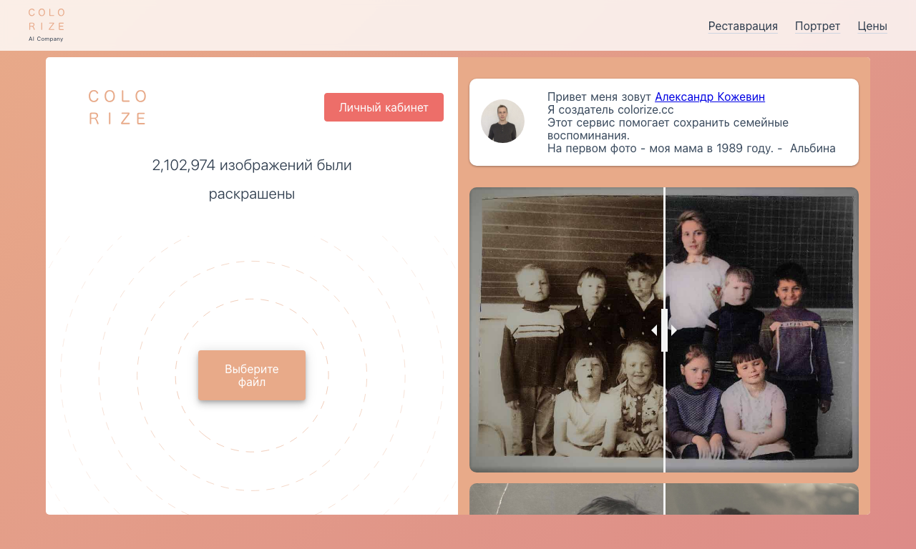Viewport: 916px width, 549px height.
Task: Open the Реставрация menu item
Action: click(x=743, y=26)
